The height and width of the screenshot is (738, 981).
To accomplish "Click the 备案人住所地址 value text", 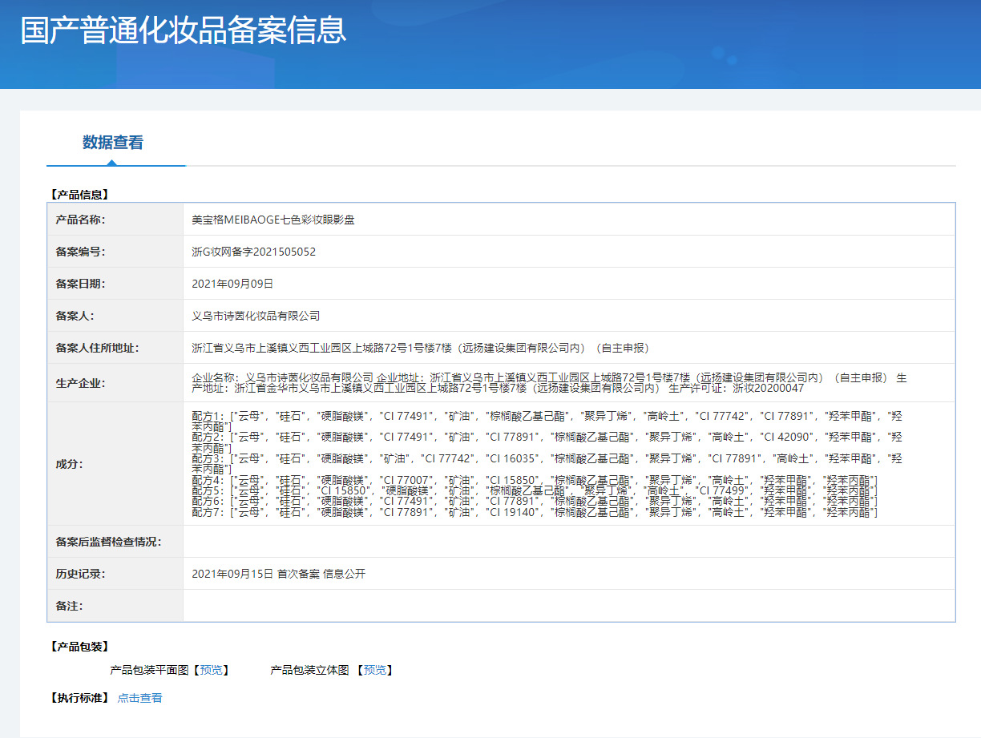I will point(420,348).
